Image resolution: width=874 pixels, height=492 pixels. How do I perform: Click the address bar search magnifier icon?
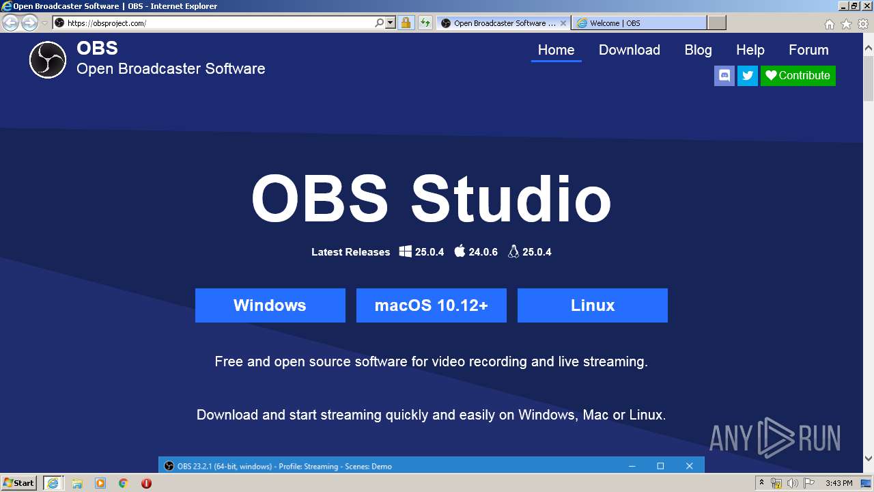(x=380, y=23)
